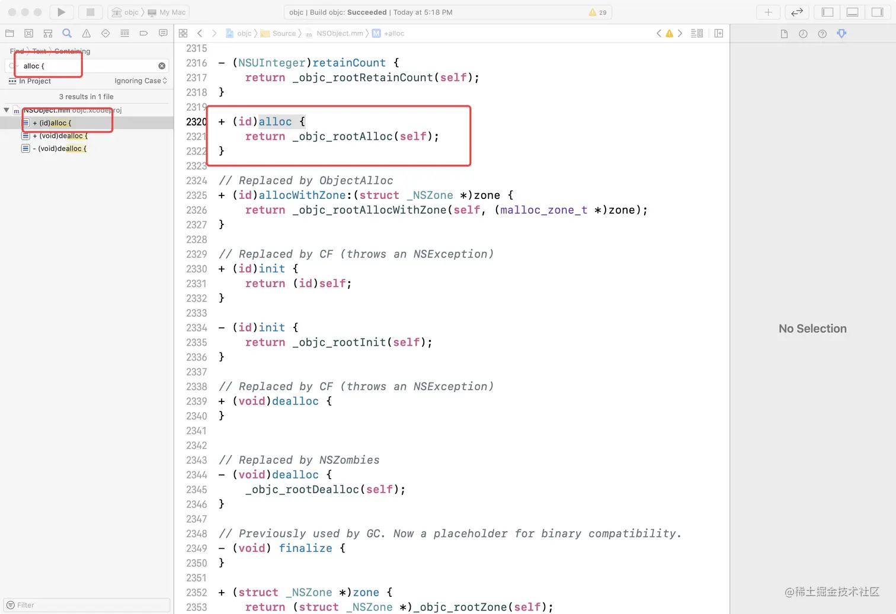Add an editor on the right

point(719,33)
